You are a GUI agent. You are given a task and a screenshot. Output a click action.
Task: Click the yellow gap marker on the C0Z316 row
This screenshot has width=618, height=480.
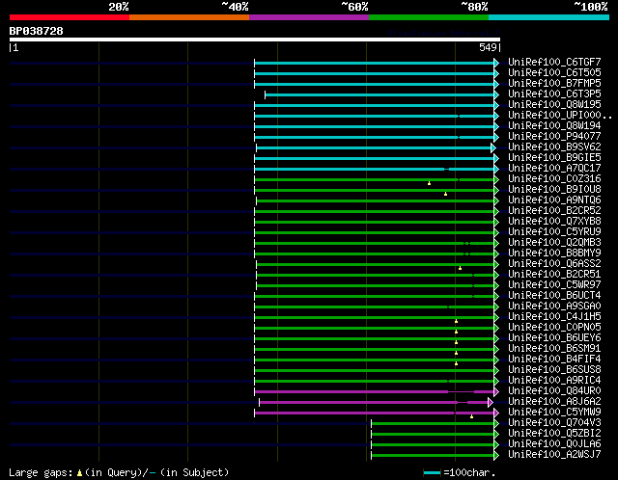point(429,183)
